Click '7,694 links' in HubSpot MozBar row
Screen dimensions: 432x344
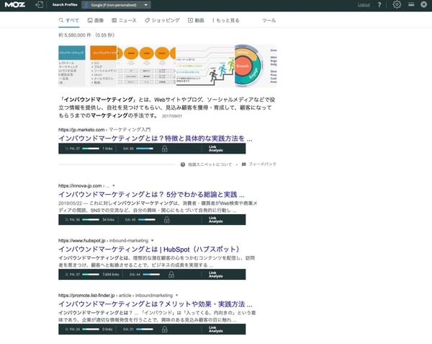[111, 275]
